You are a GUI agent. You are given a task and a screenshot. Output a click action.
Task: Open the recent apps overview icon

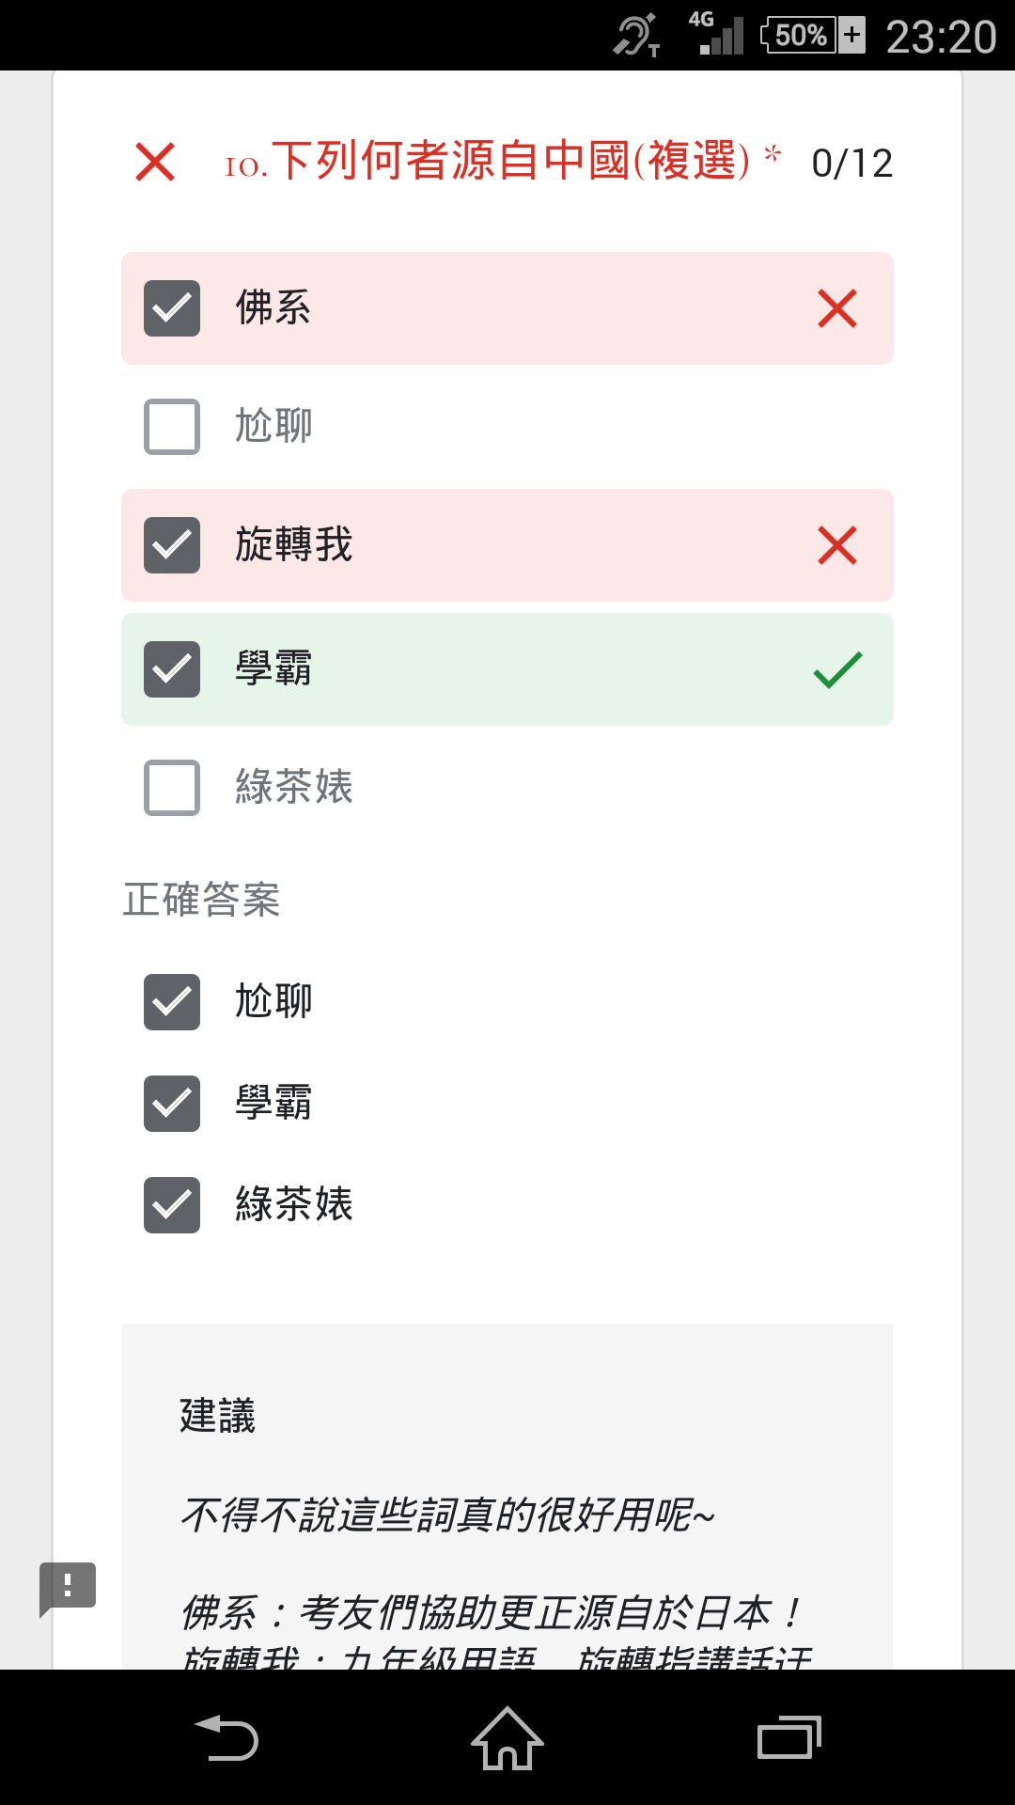pyautogui.click(x=789, y=1737)
